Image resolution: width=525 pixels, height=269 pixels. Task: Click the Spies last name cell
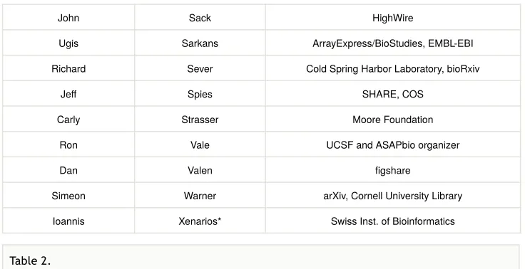coord(200,94)
